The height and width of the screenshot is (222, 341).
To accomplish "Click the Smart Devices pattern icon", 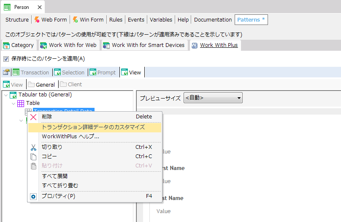I will point(106,46).
